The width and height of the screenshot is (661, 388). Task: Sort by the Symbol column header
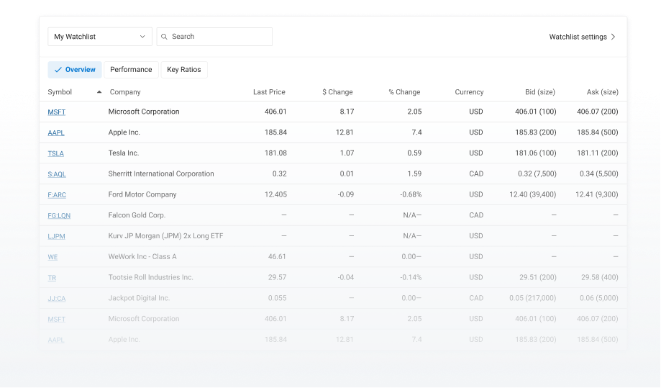tap(60, 92)
